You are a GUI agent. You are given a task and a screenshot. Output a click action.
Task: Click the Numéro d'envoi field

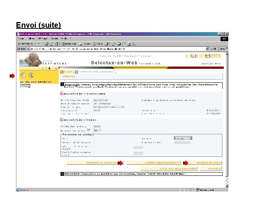pyautogui.click(x=97, y=131)
